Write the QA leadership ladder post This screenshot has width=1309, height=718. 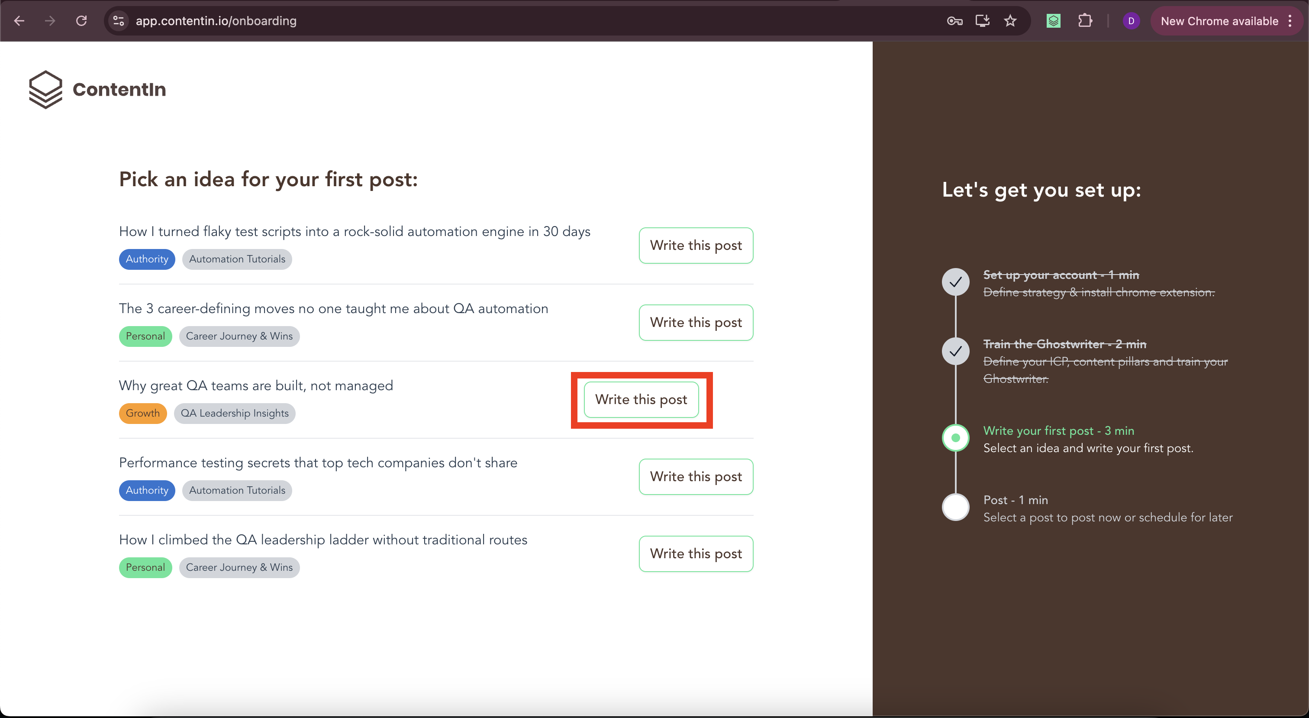point(696,554)
